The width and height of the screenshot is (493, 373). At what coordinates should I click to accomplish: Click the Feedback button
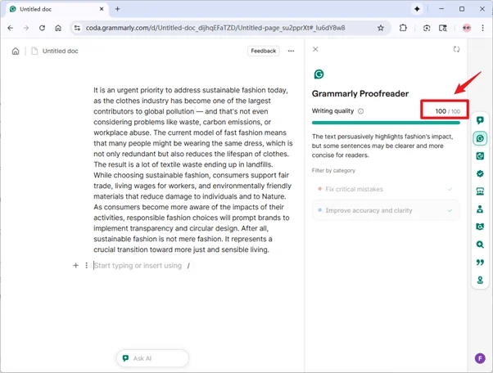263,51
